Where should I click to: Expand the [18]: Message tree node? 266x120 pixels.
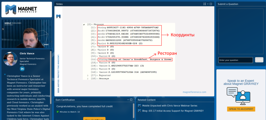88,79
